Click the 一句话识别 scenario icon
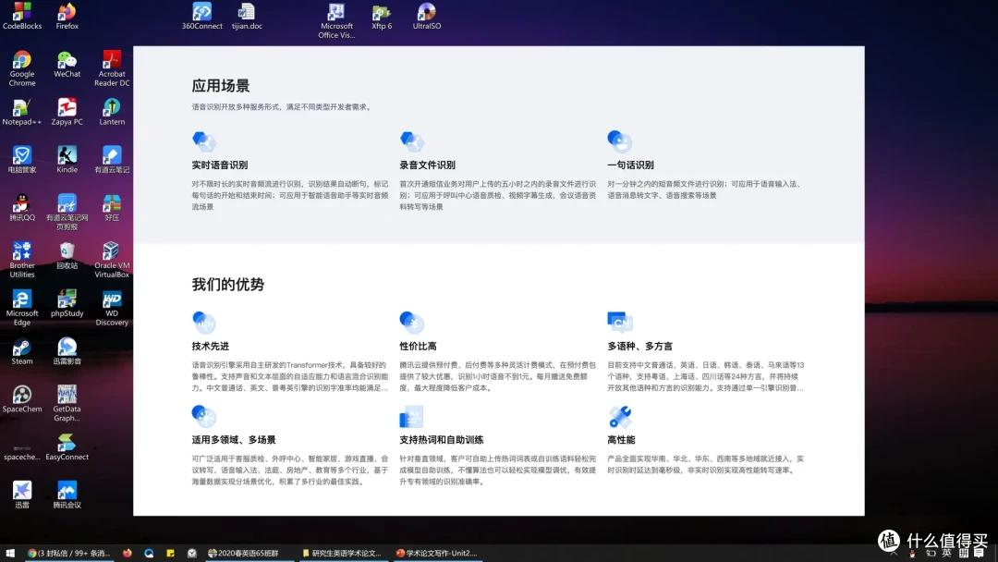The image size is (998, 562). (619, 141)
